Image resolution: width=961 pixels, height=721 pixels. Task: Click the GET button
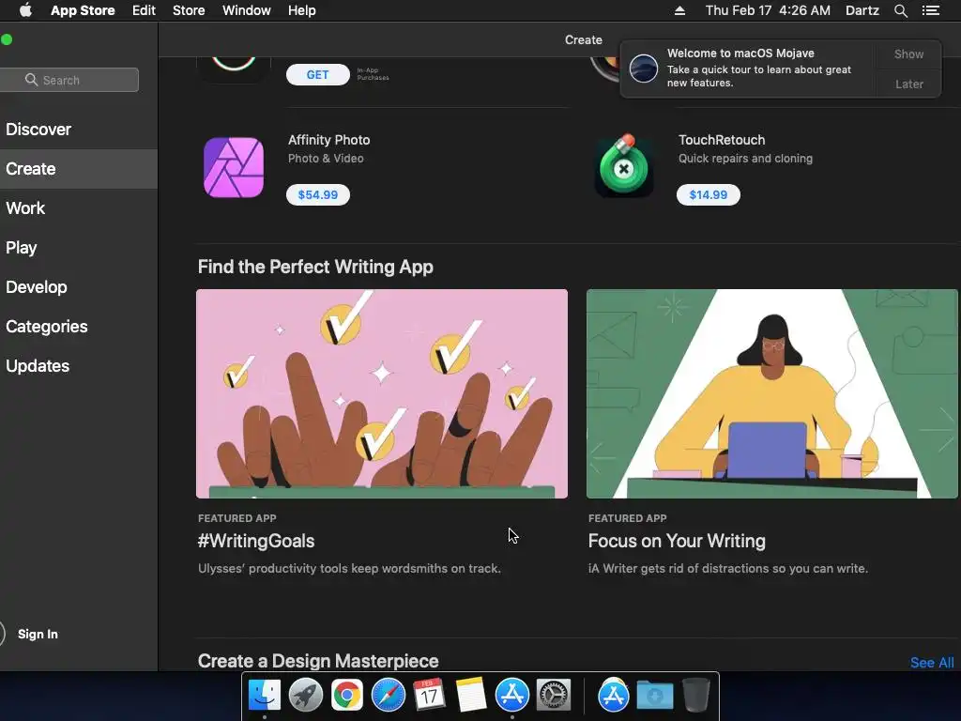click(x=317, y=75)
